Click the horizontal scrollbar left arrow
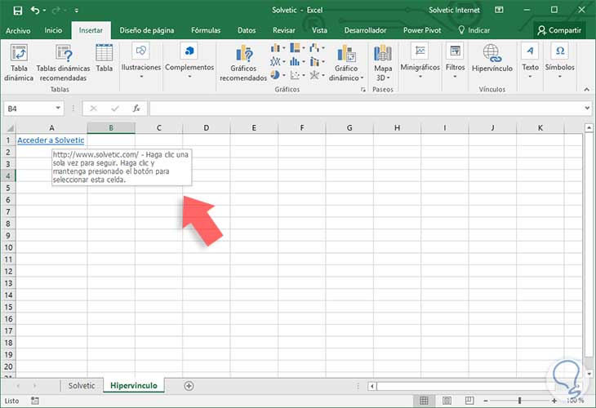The height and width of the screenshot is (408, 596). 372,386
